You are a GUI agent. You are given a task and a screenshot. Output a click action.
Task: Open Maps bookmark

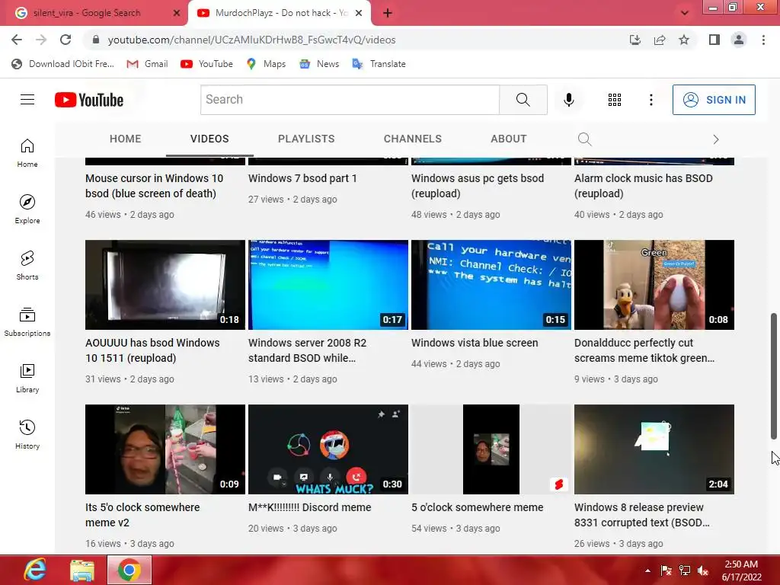pos(267,64)
